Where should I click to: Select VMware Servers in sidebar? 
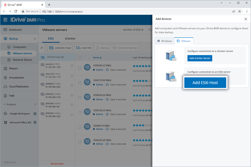pos(22,53)
